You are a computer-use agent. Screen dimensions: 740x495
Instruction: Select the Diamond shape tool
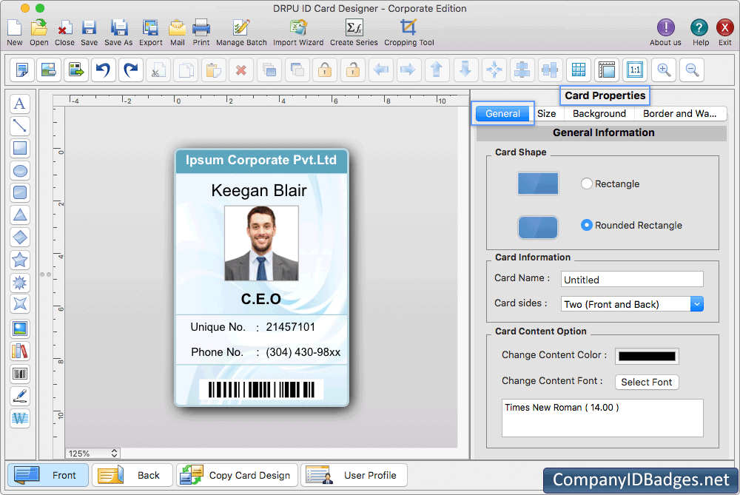click(20, 238)
